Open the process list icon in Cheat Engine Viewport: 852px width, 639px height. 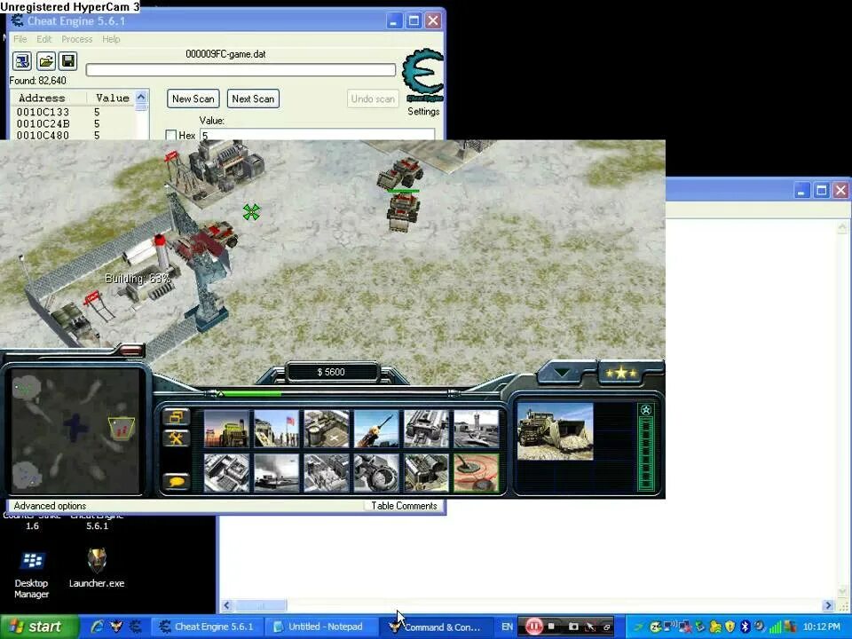[22, 61]
